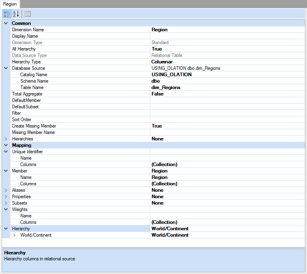The image size is (307, 274).
Task: Edit the Name value Region under Member
Action: click(228, 177)
